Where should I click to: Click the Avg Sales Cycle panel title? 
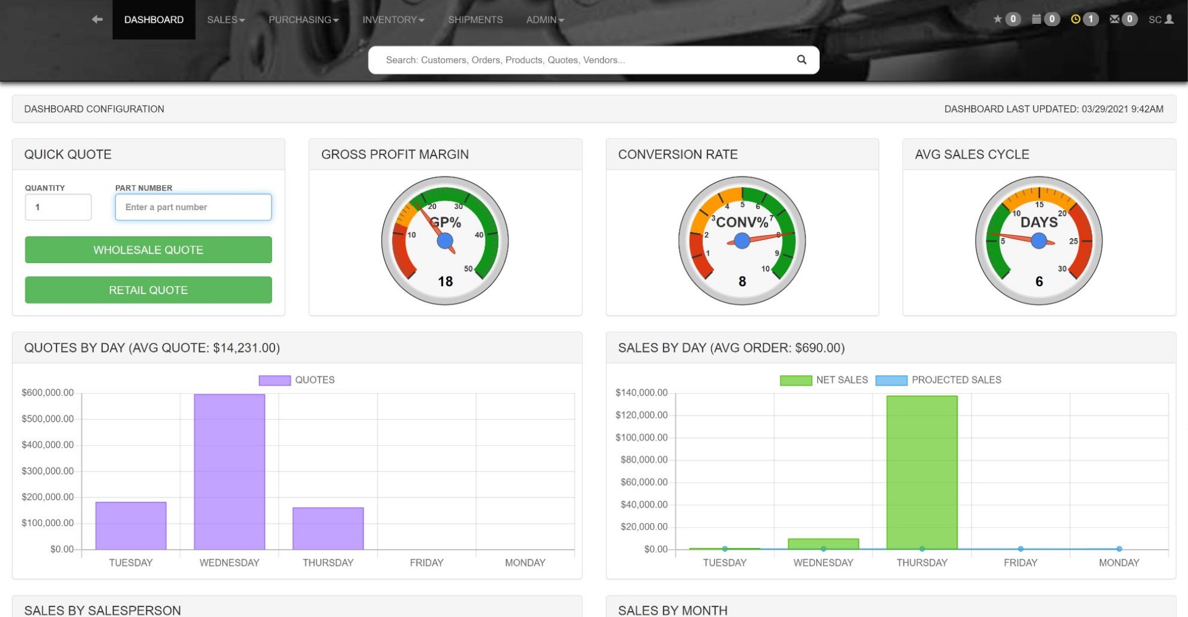pyautogui.click(x=972, y=154)
